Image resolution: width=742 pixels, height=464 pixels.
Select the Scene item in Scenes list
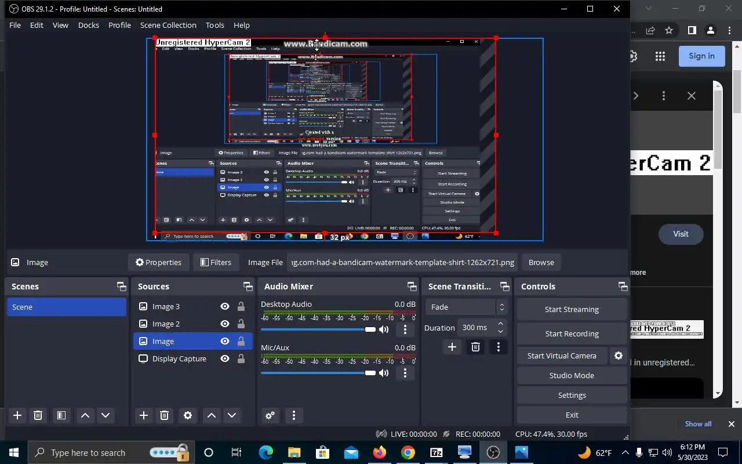(67, 307)
